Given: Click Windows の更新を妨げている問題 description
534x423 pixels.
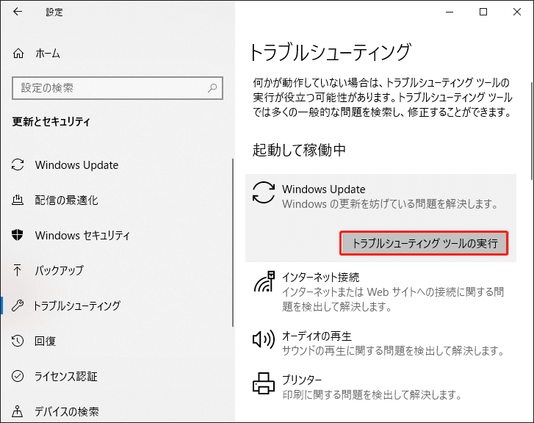Looking at the screenshot, I should point(390,204).
